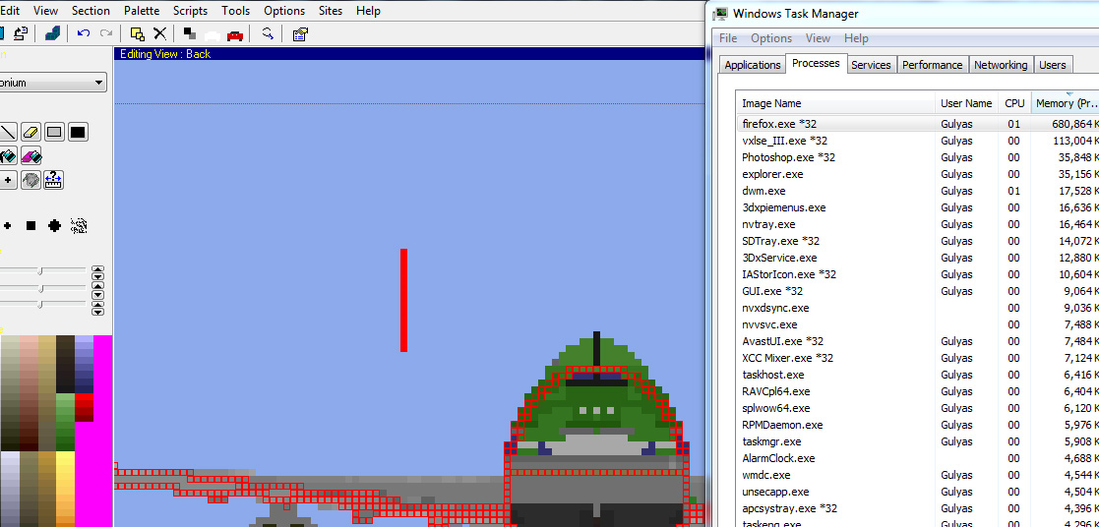
Task: Click the black X delete icon
Action: point(159,33)
